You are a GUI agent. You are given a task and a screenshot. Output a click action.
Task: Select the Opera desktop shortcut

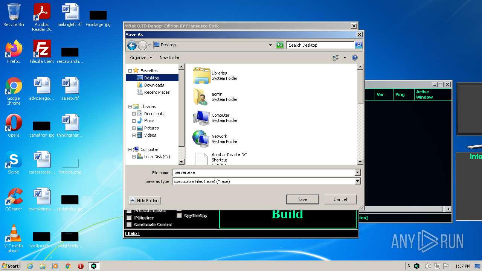14,126
